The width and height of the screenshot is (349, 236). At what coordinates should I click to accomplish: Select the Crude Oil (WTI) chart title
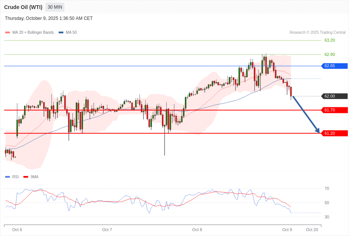23,7
